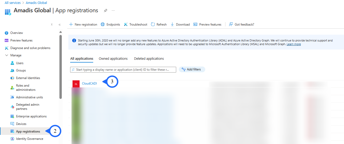Select Delegated admin partners in sidebar
The width and height of the screenshot is (344, 144).
27,107
